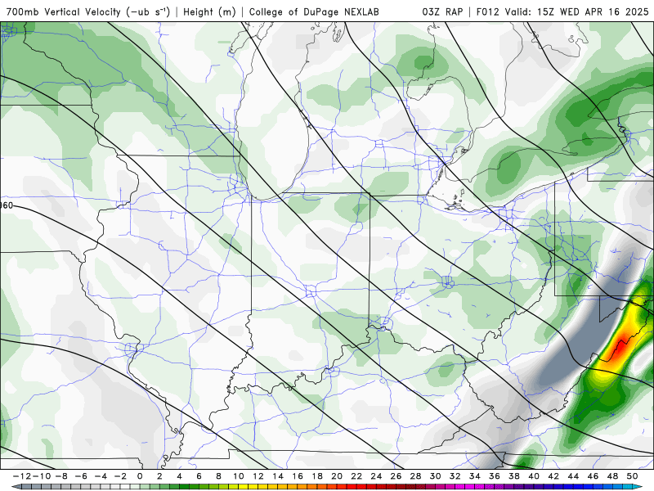The height and width of the screenshot is (491, 654).
Task: Click the '40' colorbar scale label
Action: [x=534, y=476]
